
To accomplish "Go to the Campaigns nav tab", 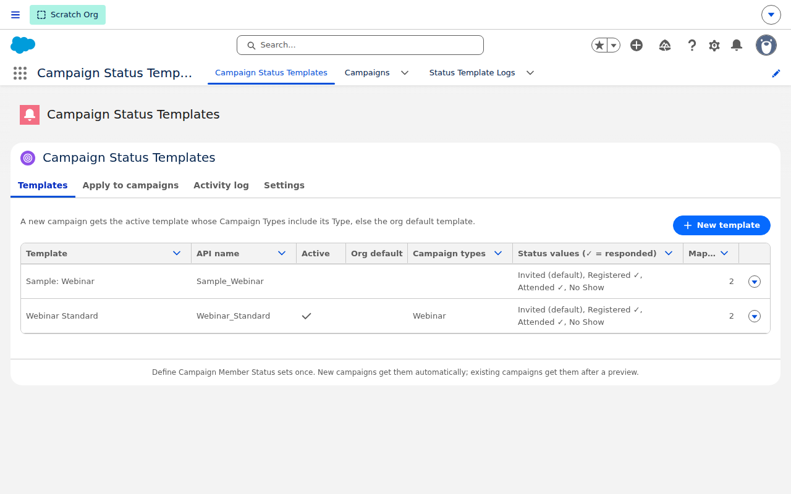I will [x=367, y=73].
